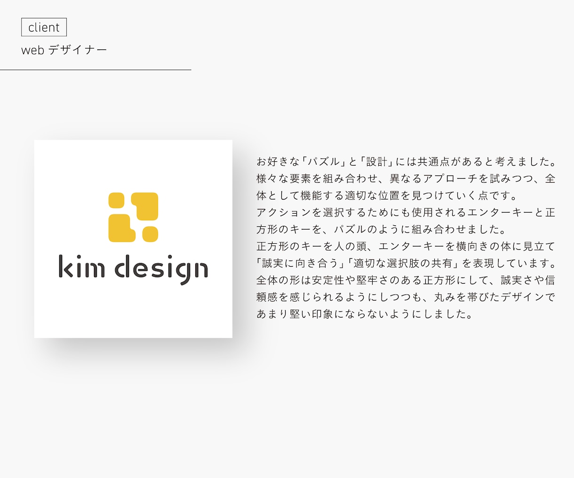Select the line "方形のキーを、パズルのように組み合わせました。"
Image resolution: width=574 pixels, height=478 pixels.
[382, 230]
